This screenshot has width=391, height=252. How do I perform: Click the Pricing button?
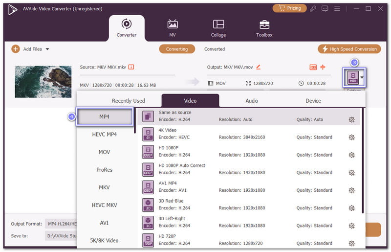(x=289, y=8)
